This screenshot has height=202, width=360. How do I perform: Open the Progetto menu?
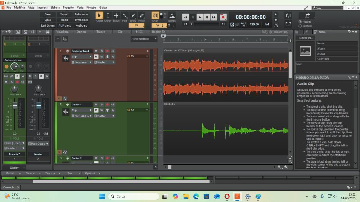(68, 8)
